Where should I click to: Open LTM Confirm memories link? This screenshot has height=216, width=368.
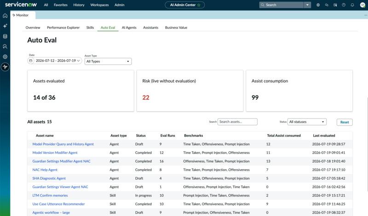pyautogui.click(x=50, y=195)
